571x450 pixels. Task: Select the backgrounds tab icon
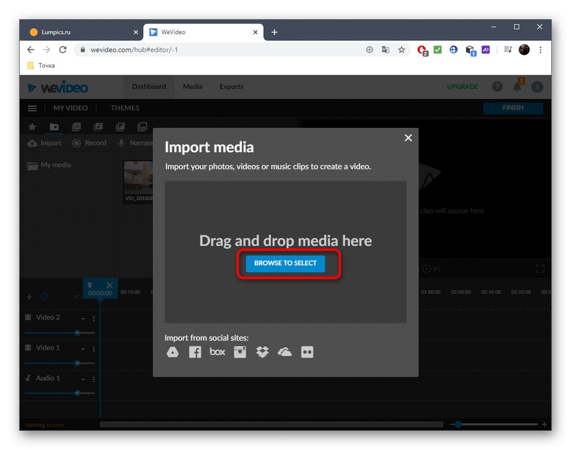click(x=142, y=127)
